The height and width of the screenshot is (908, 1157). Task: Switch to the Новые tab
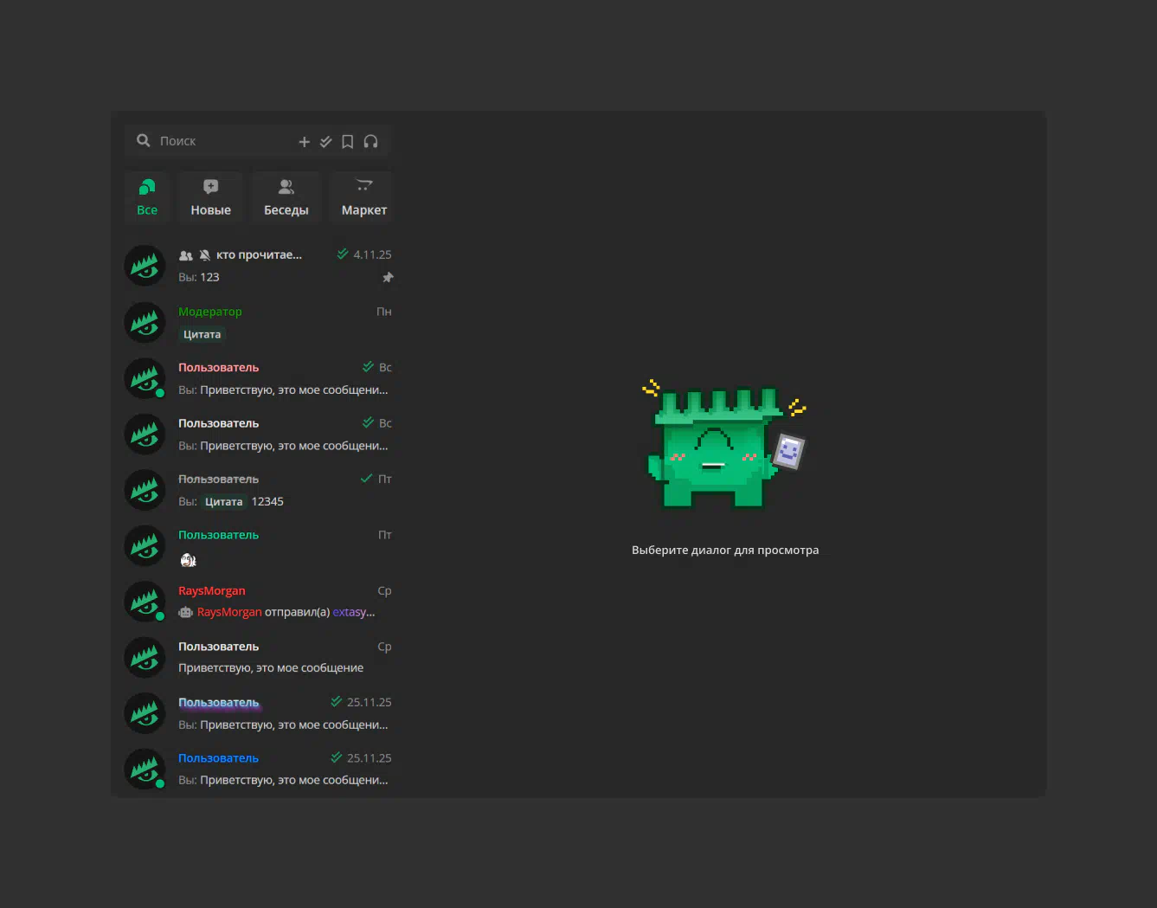(210, 196)
